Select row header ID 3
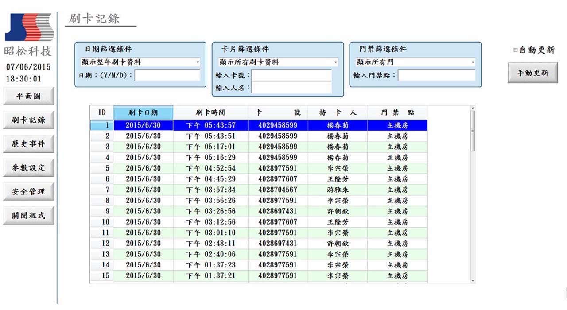 click(x=102, y=147)
